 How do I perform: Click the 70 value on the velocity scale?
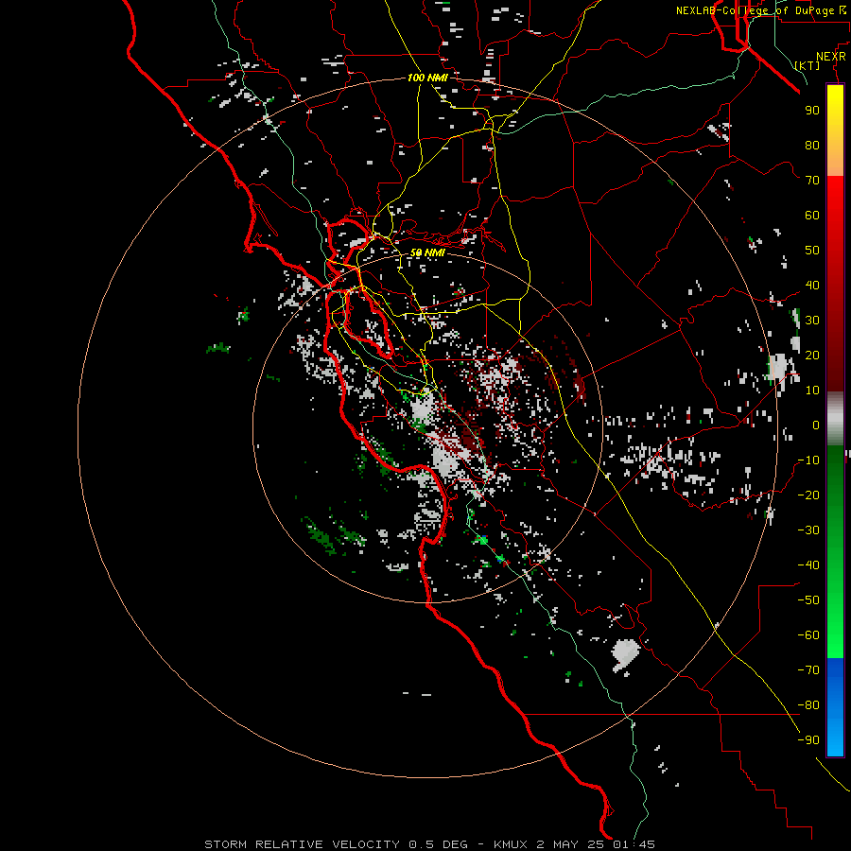812,181
